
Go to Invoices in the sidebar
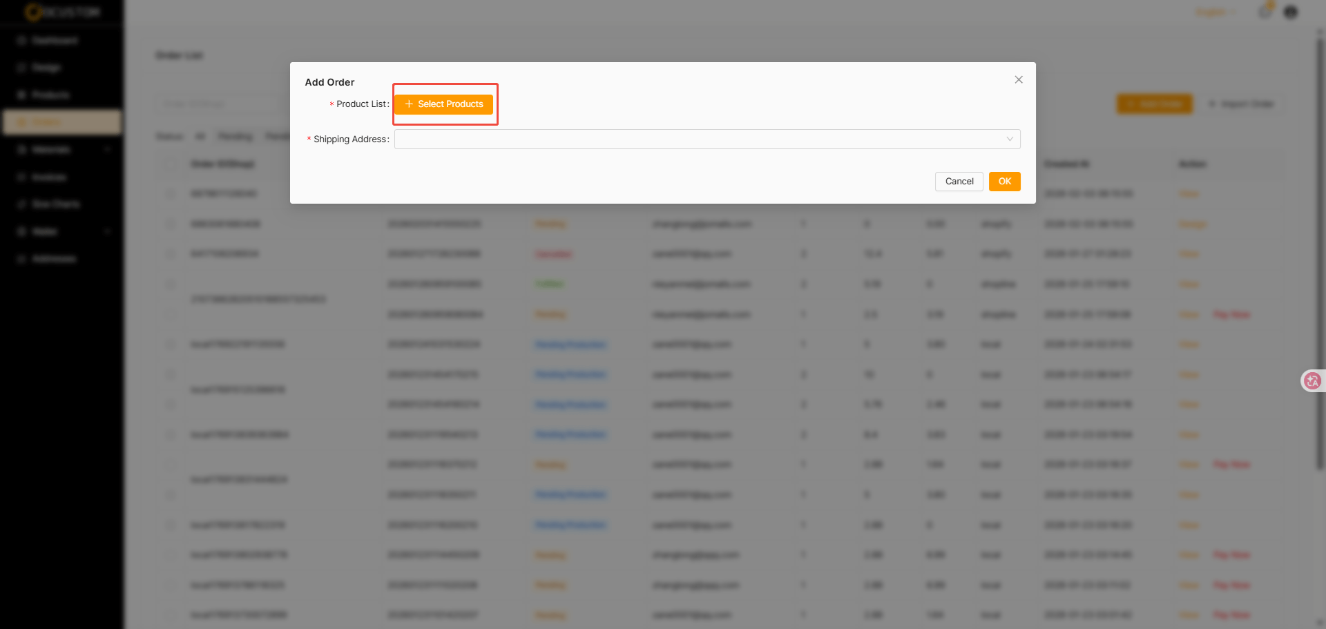(x=49, y=177)
